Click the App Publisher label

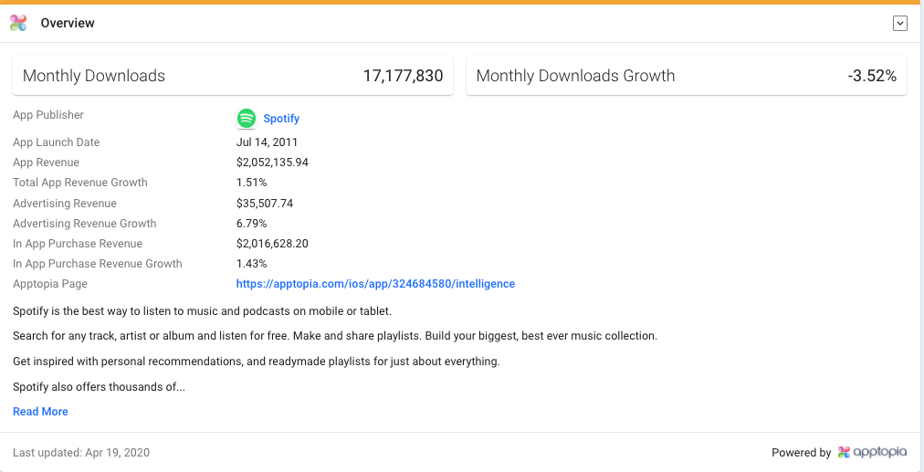(x=48, y=115)
